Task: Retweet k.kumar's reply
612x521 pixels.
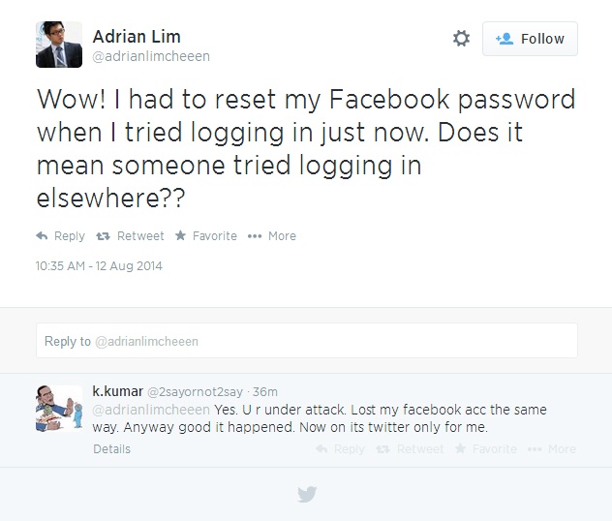Action: click(411, 449)
